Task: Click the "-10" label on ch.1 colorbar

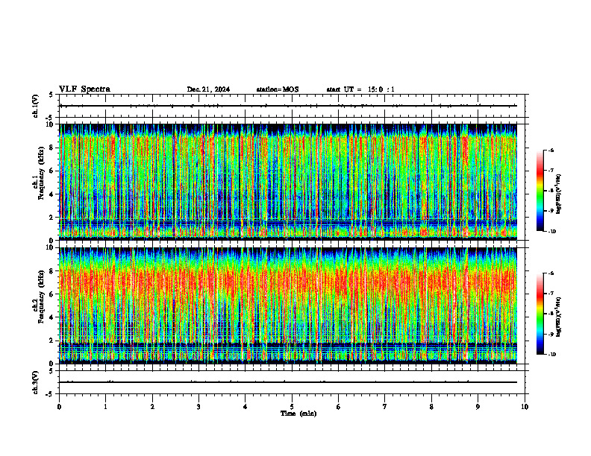Action: coord(551,232)
